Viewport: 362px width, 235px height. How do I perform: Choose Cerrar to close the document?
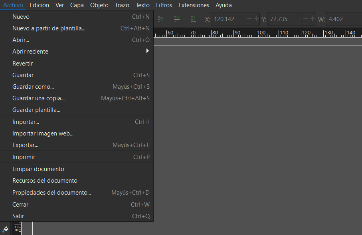coord(77,205)
